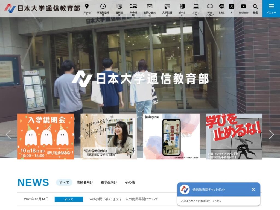Select the その他 news tab
The height and width of the screenshot is (210, 280).
[130, 182]
